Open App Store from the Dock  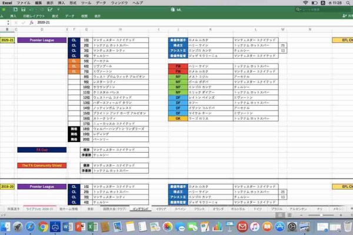pyautogui.click(x=279, y=227)
